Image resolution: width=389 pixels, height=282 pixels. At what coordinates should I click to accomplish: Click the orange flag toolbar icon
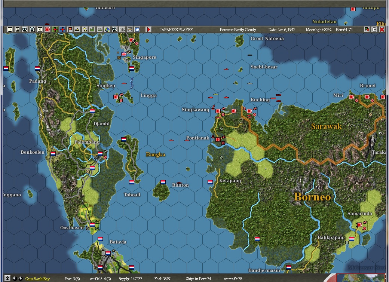(70, 30)
